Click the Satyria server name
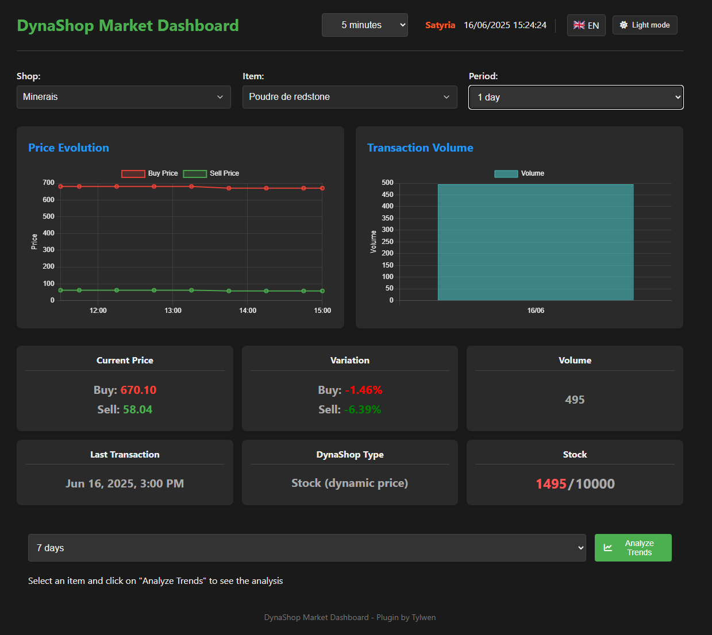The image size is (712, 635). [440, 25]
